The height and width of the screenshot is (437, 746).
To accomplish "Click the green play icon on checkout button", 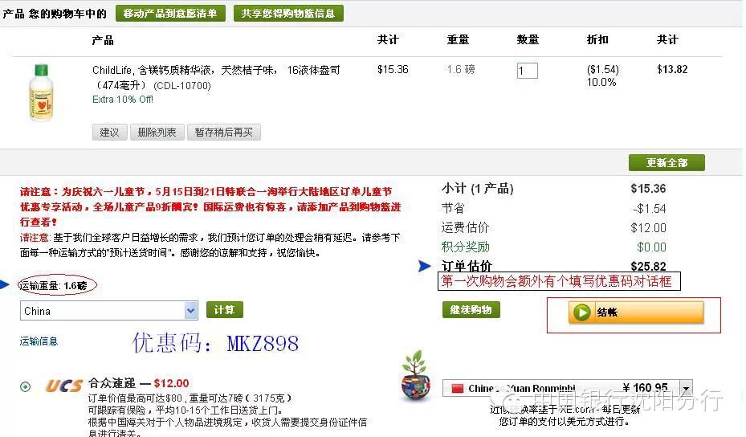I will (581, 312).
